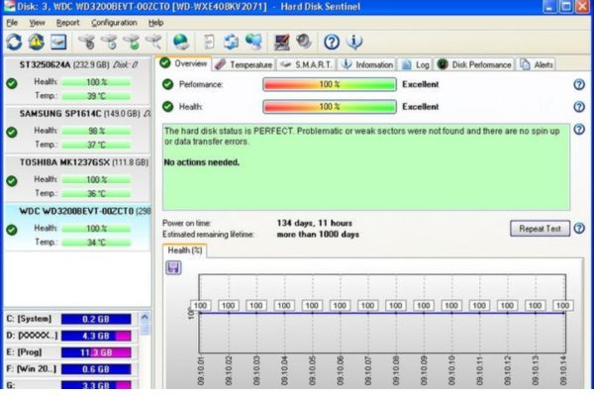Image resolution: width=594 pixels, height=396 pixels.
Task: Click the Health 100 % gradient bar
Action: pyautogui.click(x=330, y=107)
